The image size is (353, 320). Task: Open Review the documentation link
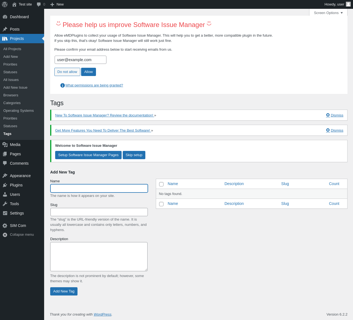click(104, 115)
